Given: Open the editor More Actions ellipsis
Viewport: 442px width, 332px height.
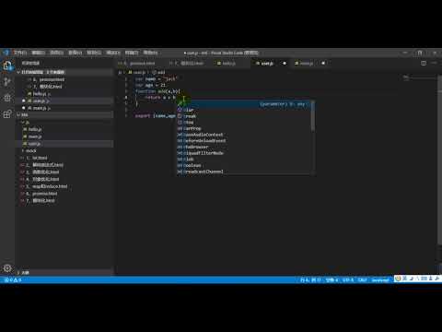Looking at the screenshot, I should point(434,63).
